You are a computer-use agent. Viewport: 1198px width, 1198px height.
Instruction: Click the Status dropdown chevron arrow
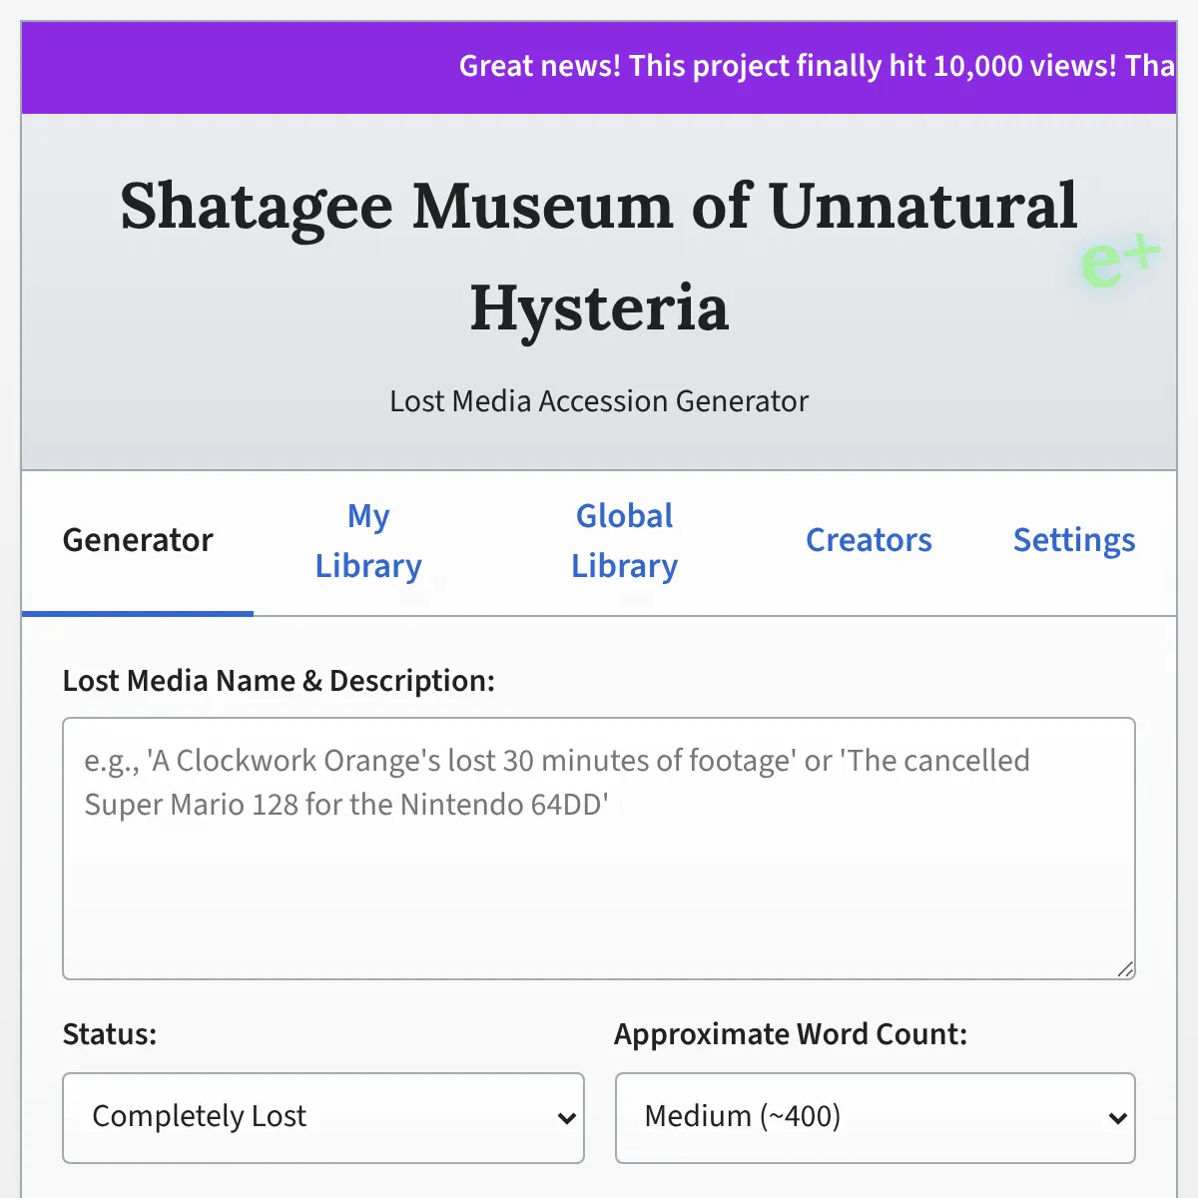click(566, 1118)
